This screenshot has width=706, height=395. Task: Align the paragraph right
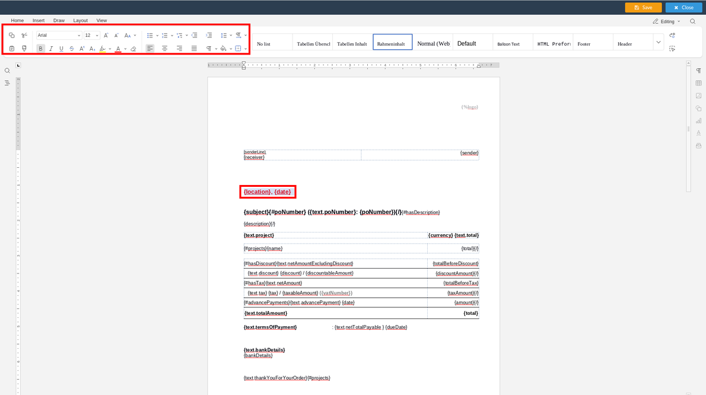(179, 49)
